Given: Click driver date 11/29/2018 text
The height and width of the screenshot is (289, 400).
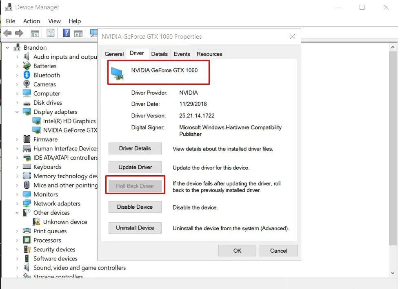Looking at the screenshot, I should coord(193,104).
